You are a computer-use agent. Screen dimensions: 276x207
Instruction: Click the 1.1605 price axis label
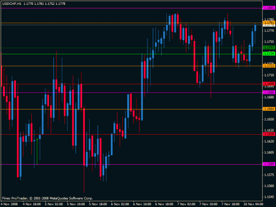[269, 152]
